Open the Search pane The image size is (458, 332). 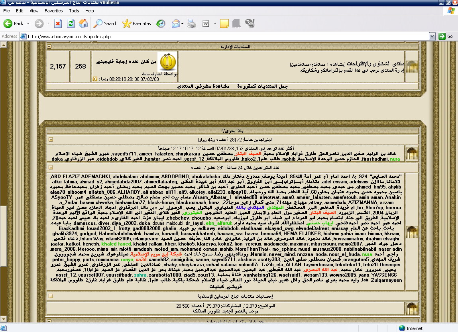pos(106,24)
